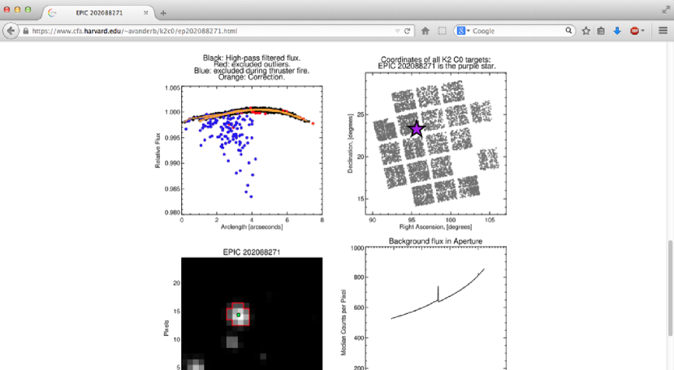Click the tab favicon icon

(52, 13)
